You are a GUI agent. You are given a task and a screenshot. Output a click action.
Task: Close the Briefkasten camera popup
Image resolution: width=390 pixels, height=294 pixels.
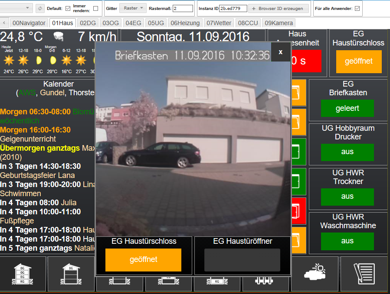(x=281, y=52)
